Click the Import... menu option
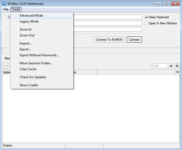This screenshot has height=150, width=182. click(26, 43)
